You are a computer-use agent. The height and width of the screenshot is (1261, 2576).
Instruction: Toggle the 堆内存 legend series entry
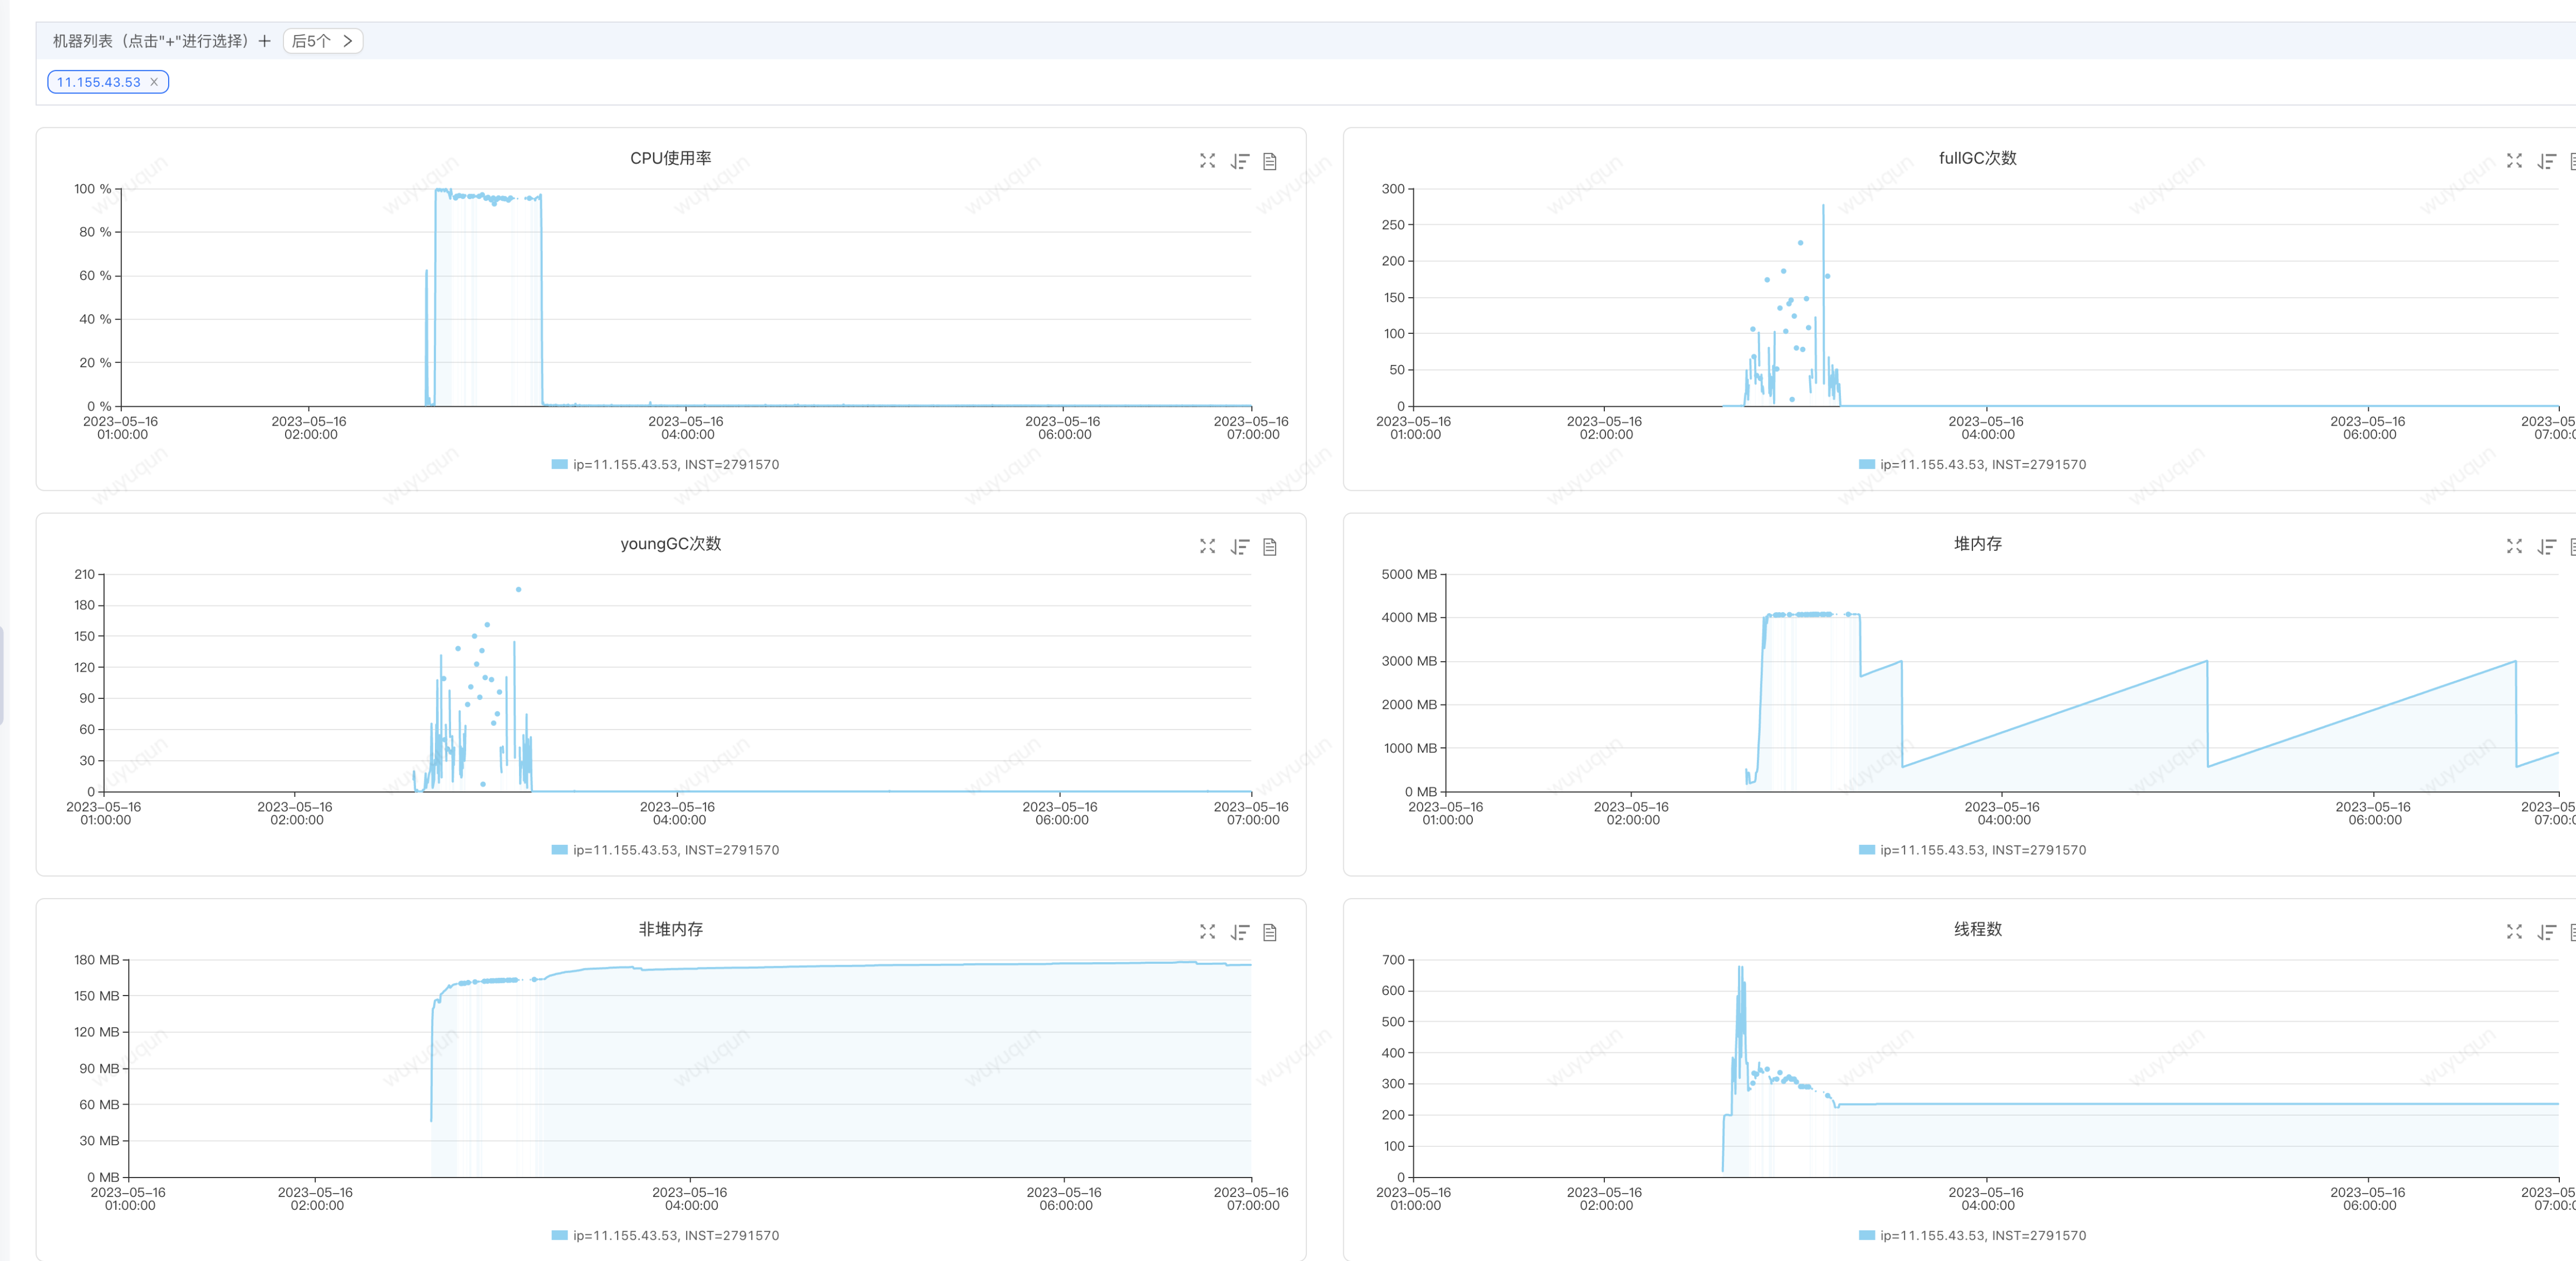click(x=1982, y=850)
